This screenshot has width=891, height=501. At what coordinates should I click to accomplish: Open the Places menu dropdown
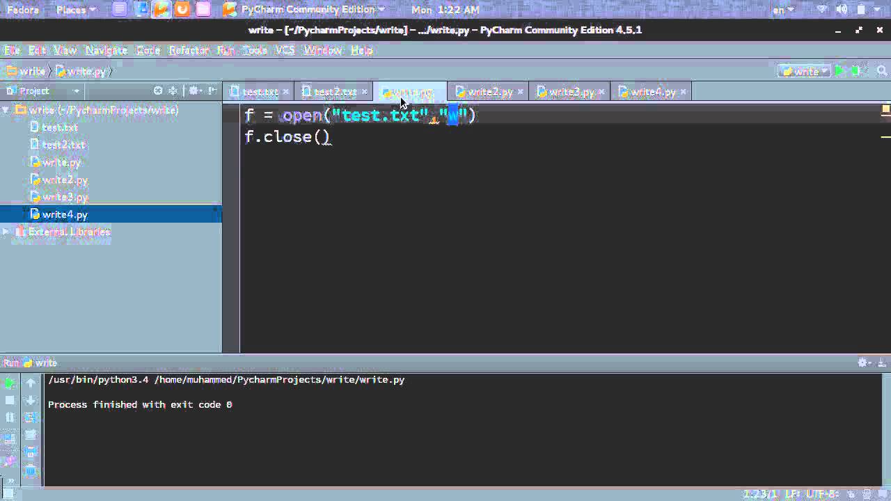point(76,10)
